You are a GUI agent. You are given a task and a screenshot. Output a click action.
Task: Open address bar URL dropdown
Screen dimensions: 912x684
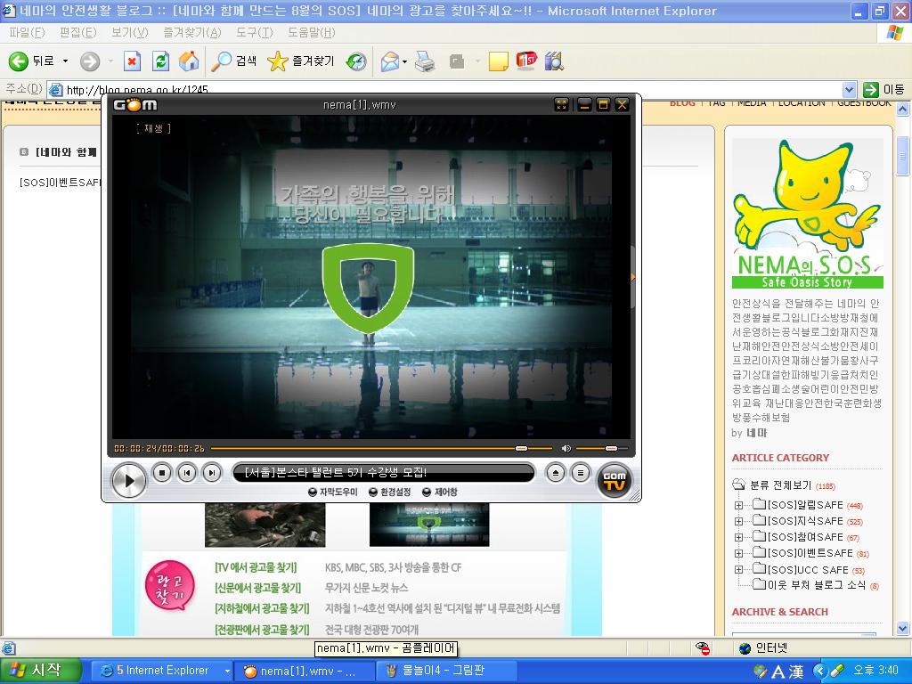coord(849,90)
